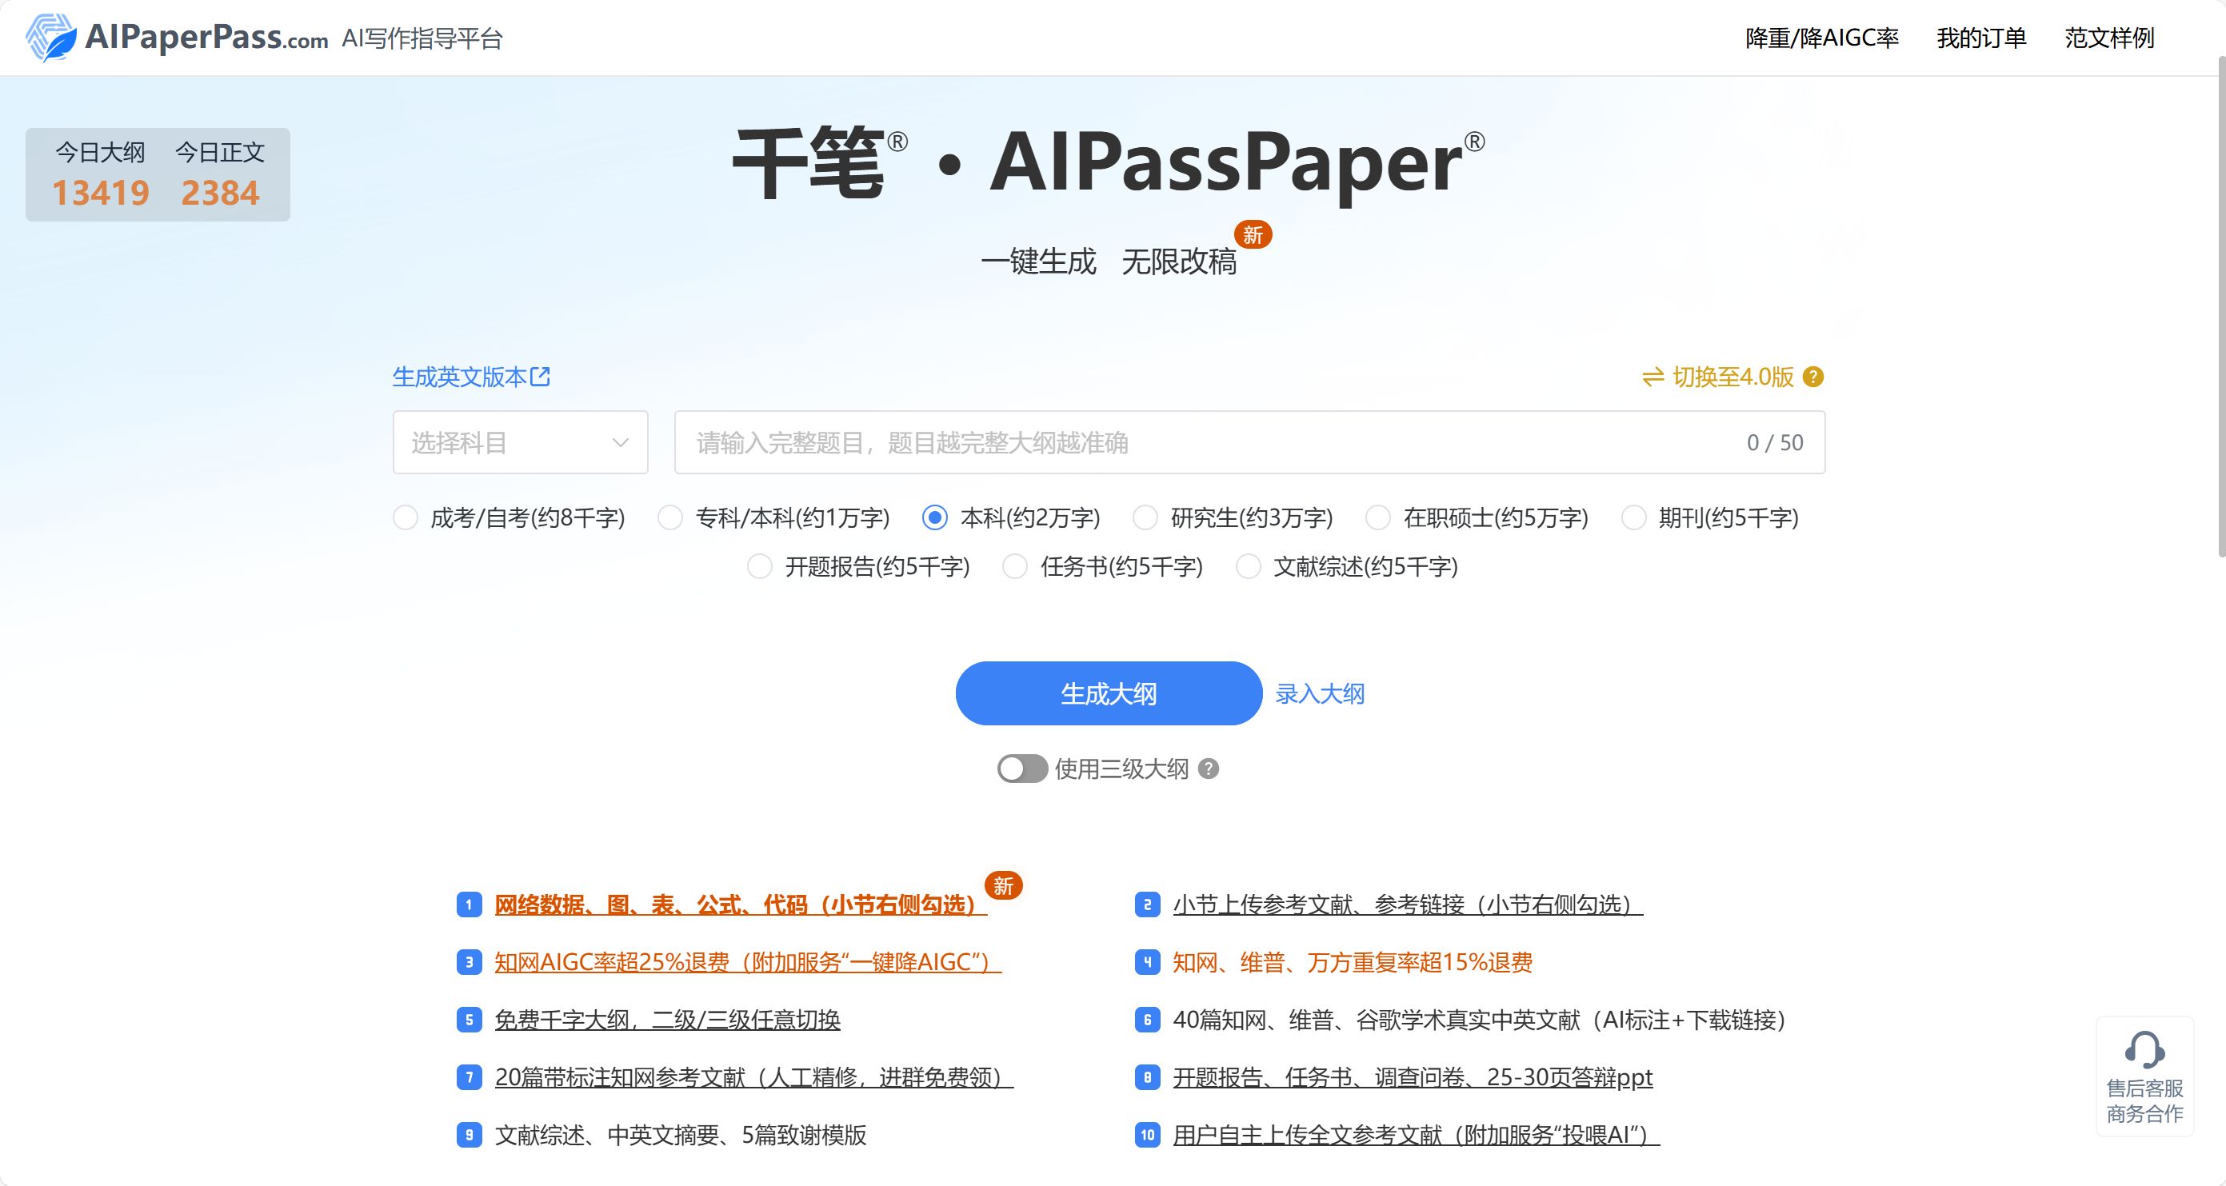Click the number 7 badge icon
The image size is (2226, 1186).
(x=470, y=1077)
